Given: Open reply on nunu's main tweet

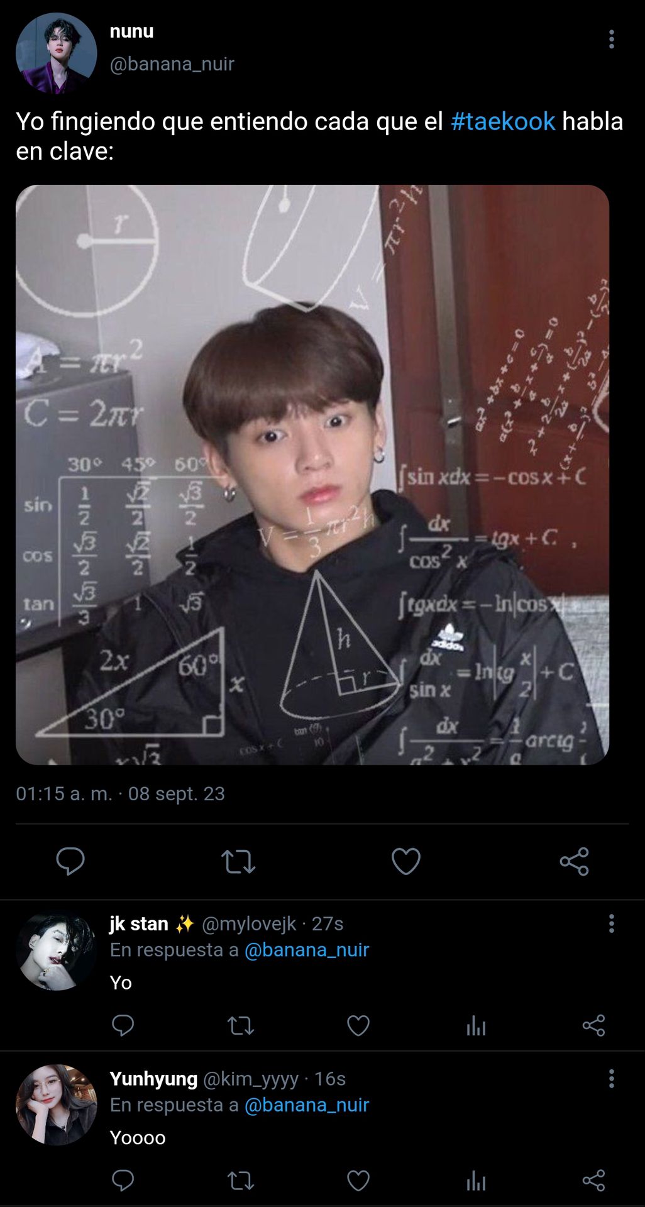Looking at the screenshot, I should 70,861.
